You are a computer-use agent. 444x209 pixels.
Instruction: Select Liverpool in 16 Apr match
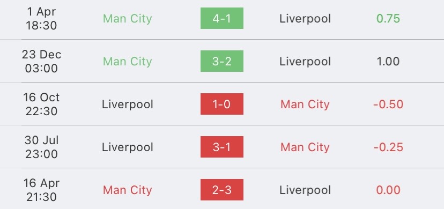(305, 190)
